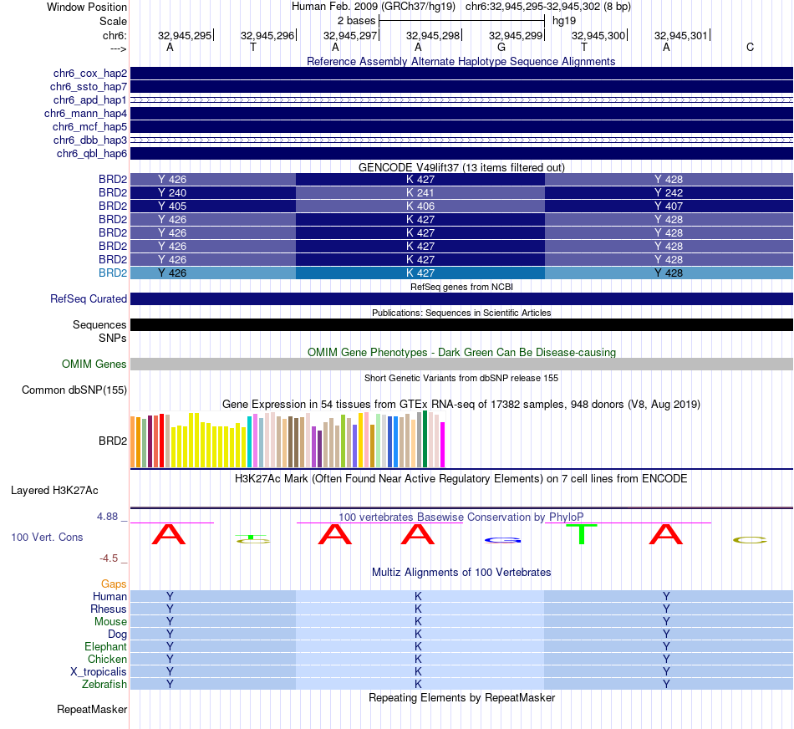Viewport: 794px width, 729px height.
Task: Click the RefSeq Curated track label
Action: (89, 299)
